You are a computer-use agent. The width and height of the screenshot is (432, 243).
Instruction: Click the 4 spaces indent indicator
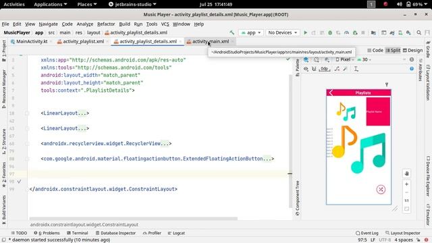pyautogui.click(x=404, y=240)
